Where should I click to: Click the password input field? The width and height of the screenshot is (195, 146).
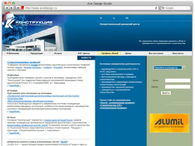(x=178, y=87)
